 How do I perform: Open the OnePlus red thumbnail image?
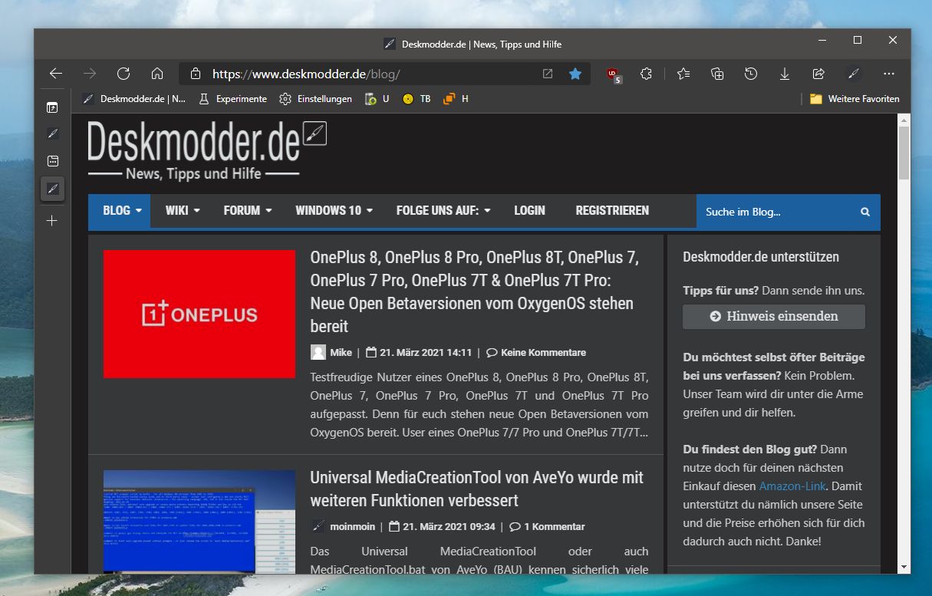(199, 314)
